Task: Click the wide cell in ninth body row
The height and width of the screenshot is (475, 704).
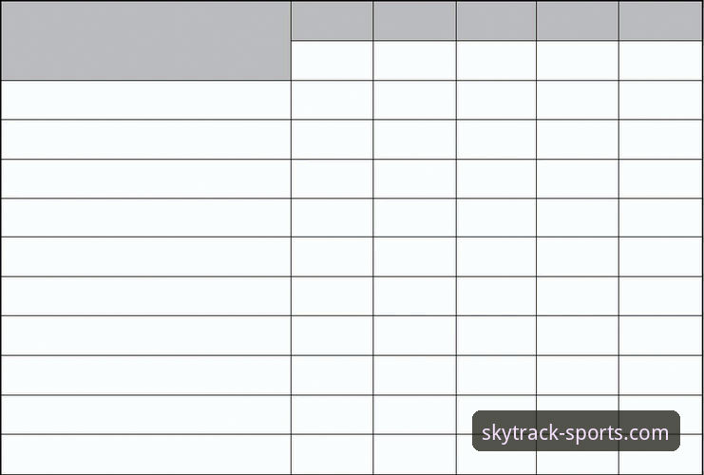Action: pos(146,415)
